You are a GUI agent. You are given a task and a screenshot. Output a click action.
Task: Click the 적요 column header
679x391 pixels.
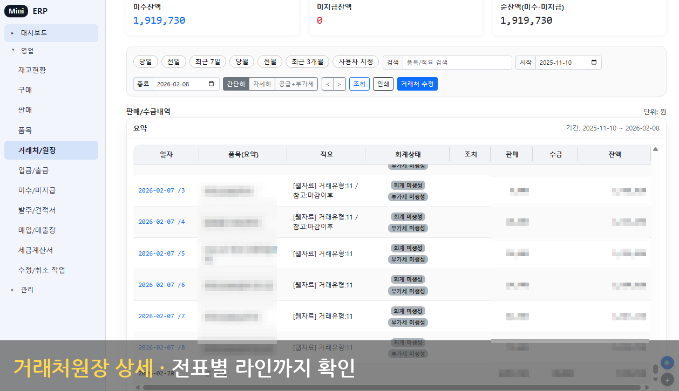click(326, 154)
